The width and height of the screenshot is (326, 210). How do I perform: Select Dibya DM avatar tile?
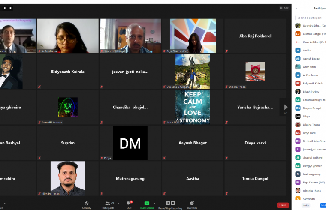[130, 143]
